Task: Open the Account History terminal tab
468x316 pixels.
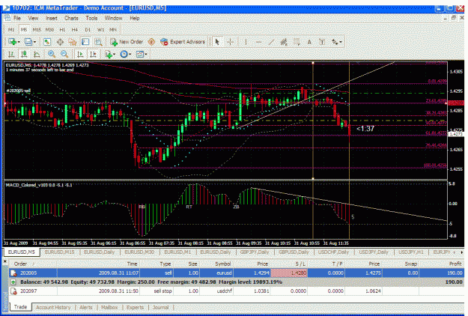Action: tap(53, 307)
